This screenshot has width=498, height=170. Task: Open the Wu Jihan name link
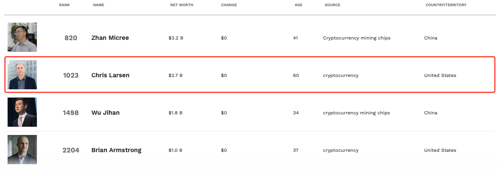point(106,113)
